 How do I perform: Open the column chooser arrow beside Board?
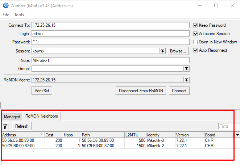click(237, 135)
